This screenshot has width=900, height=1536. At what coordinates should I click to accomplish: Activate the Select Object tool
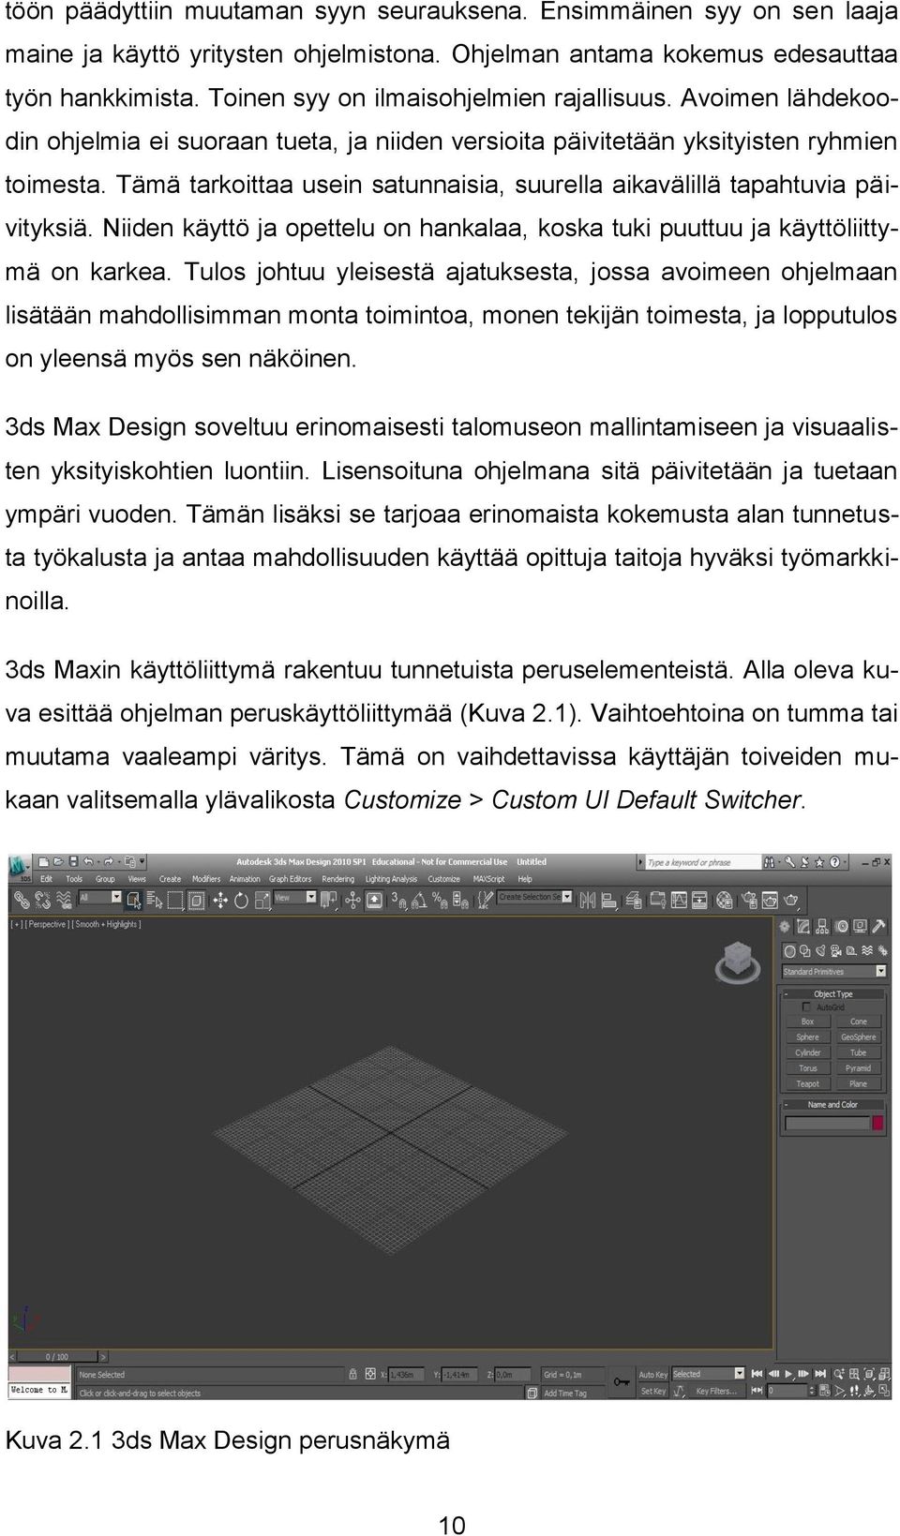pyautogui.click(x=133, y=901)
